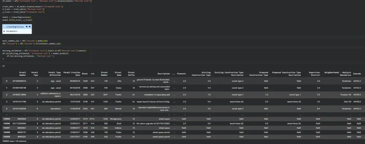The image size is (365, 144).
Task: Click the Zipcode column header
Action: click(357, 74)
